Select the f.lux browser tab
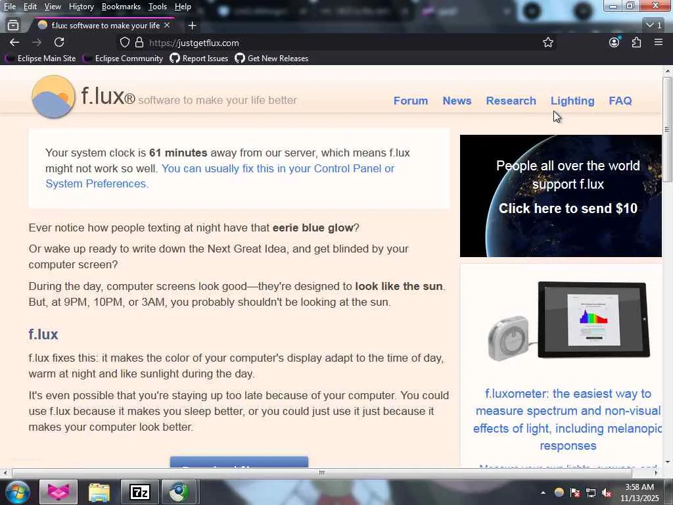This screenshot has width=673, height=505. pyautogui.click(x=103, y=26)
